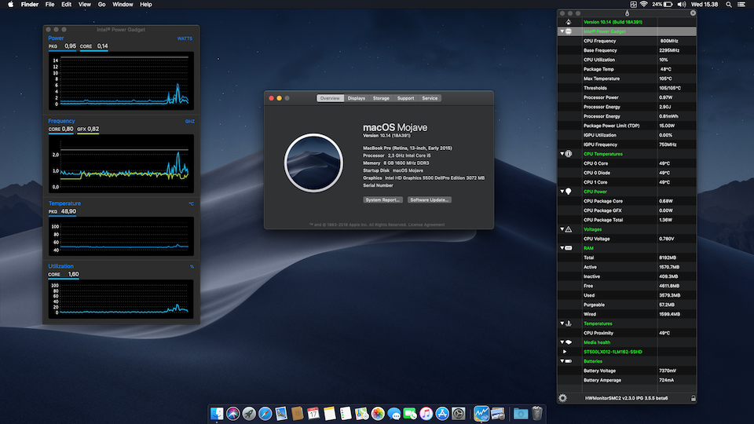This screenshot has width=754, height=424.
Task: Expand ST500LX012-1LM162-SSHD disk entry
Action: (565, 352)
